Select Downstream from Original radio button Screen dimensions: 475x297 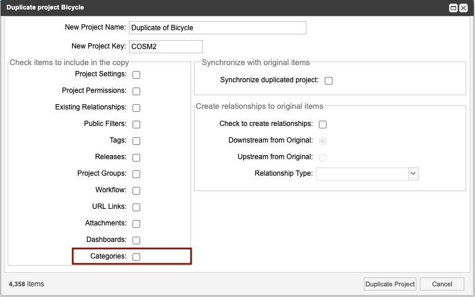(x=322, y=141)
